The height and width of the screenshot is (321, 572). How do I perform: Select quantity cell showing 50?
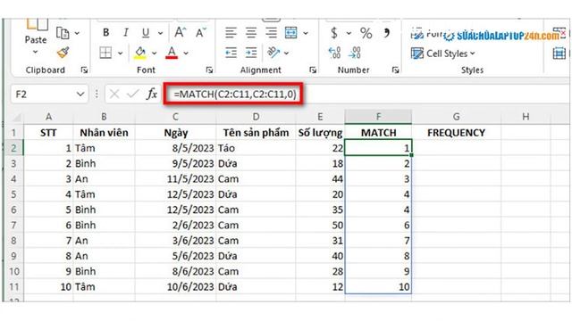pyautogui.click(x=320, y=226)
